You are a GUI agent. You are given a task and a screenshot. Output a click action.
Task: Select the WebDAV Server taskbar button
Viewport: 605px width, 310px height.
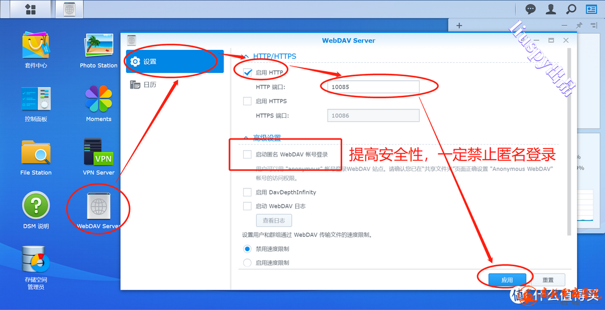coord(69,10)
